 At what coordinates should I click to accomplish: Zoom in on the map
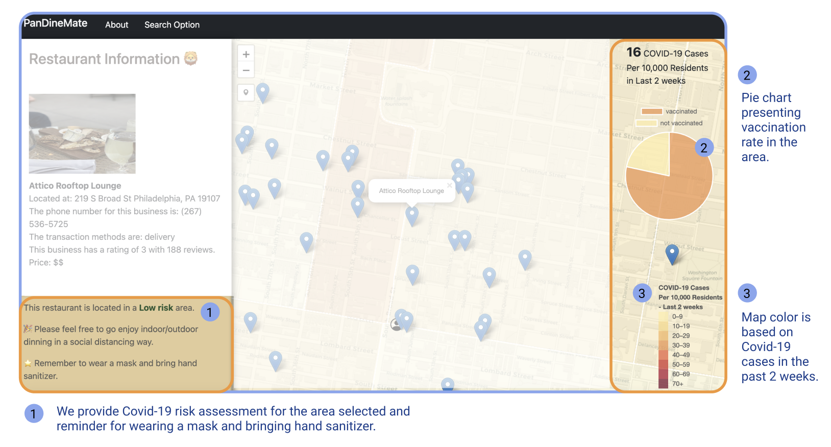(x=246, y=54)
